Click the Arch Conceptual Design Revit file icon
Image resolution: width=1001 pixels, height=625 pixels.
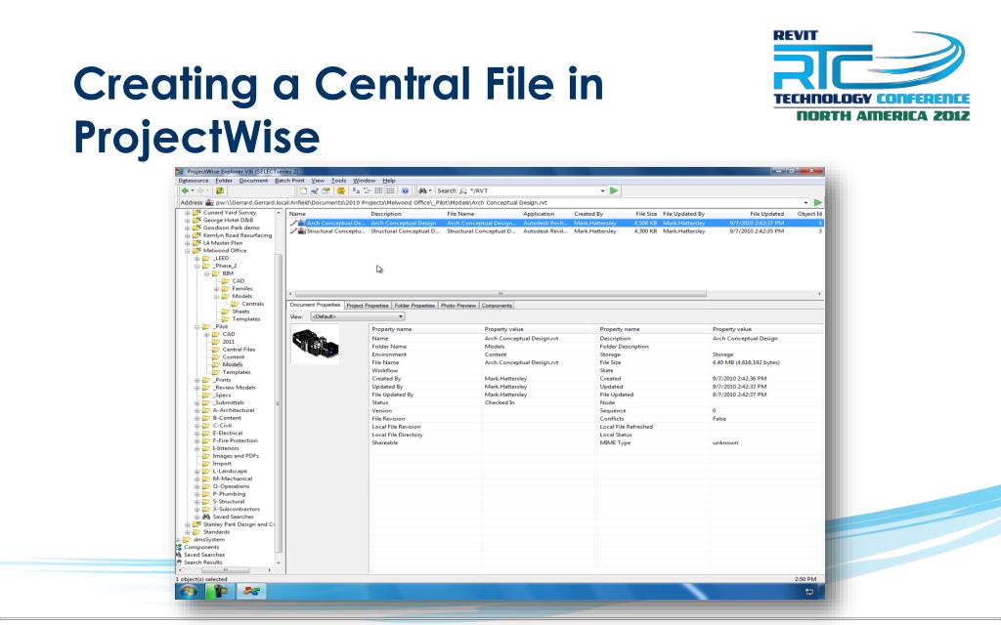302,224
